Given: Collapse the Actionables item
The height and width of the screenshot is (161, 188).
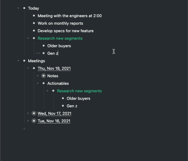Looking at the screenshot, I should tap(38, 83).
